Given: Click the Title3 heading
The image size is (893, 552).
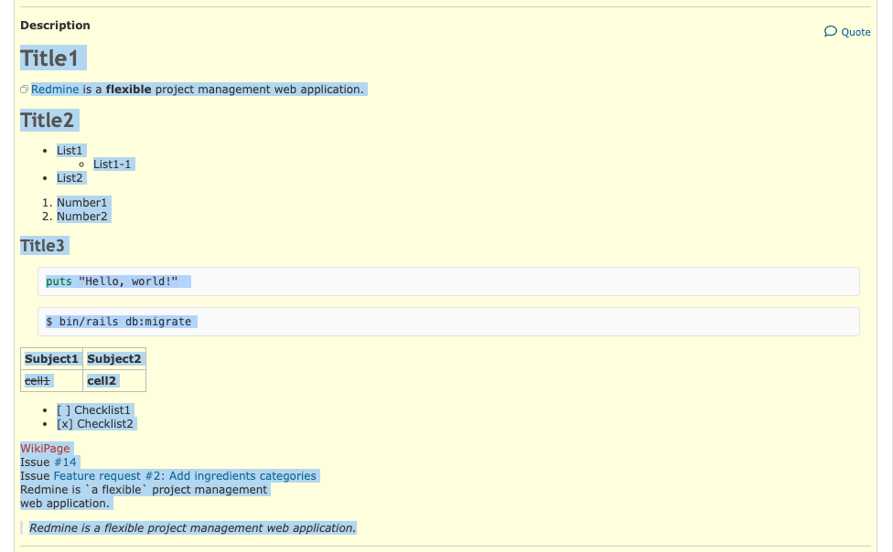Looking at the screenshot, I should point(42,246).
